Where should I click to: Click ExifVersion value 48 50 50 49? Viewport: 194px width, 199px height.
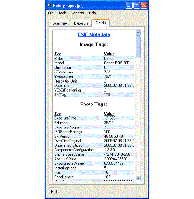click(113, 136)
